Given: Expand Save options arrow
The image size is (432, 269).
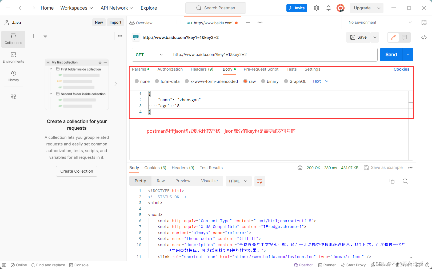Looking at the screenshot, I should [x=375, y=37].
